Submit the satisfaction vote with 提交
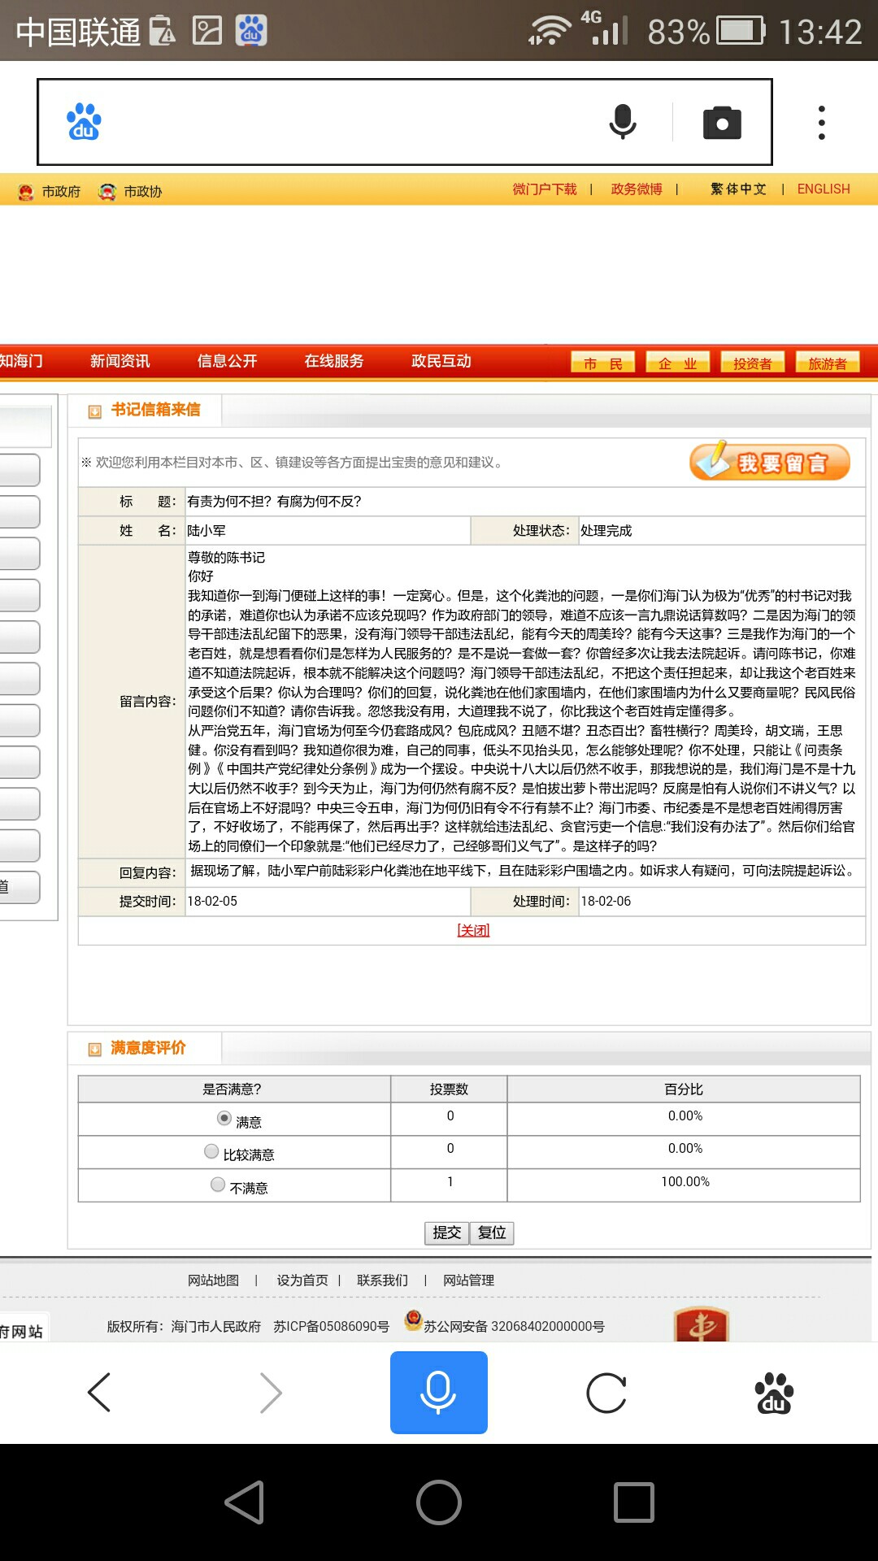Image resolution: width=878 pixels, height=1561 pixels. pyautogui.click(x=446, y=1233)
